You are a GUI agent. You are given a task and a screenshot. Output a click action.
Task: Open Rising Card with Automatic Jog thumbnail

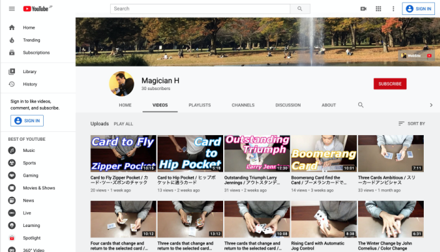point(324,219)
